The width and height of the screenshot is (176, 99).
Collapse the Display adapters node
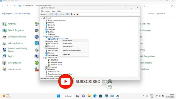click(x=44, y=37)
